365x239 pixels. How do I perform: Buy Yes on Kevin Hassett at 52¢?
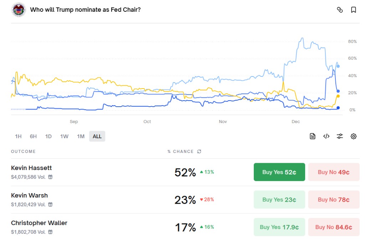[x=279, y=172]
